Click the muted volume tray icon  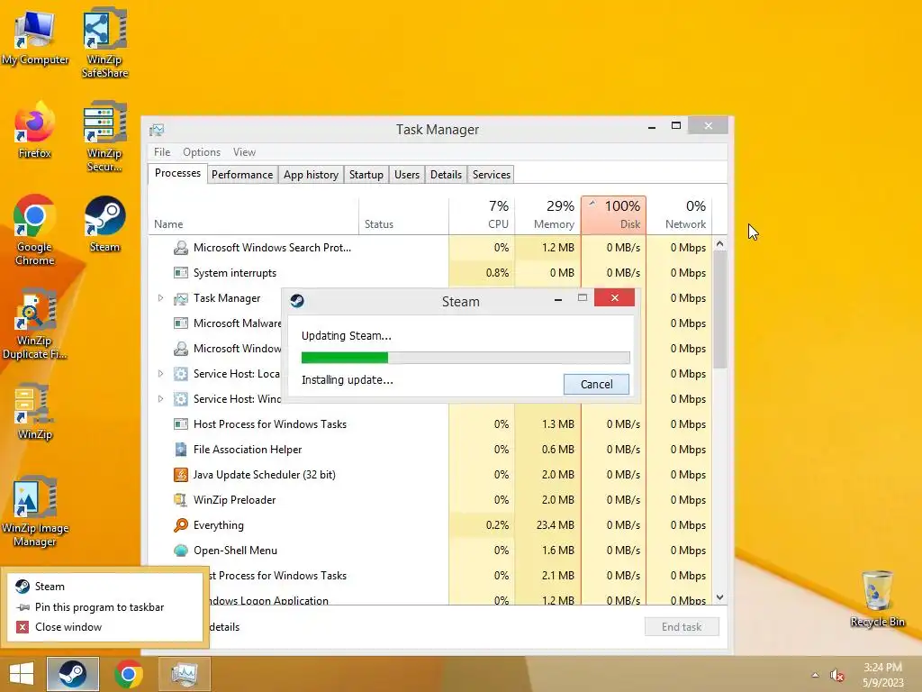tap(836, 675)
